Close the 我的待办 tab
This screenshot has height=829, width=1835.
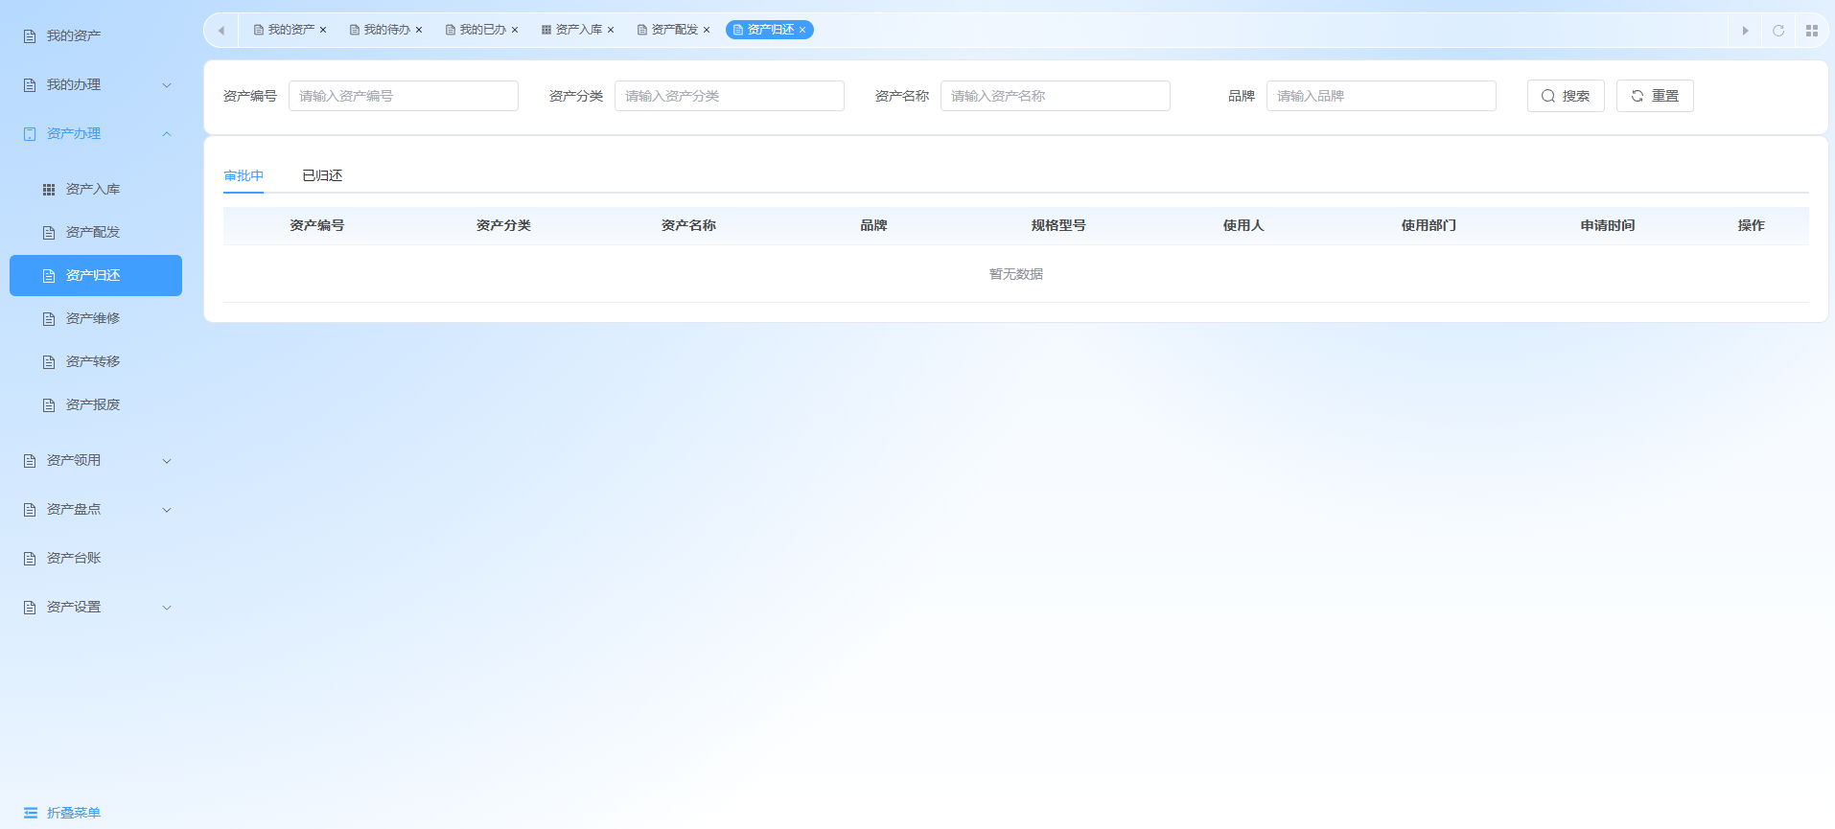(419, 30)
